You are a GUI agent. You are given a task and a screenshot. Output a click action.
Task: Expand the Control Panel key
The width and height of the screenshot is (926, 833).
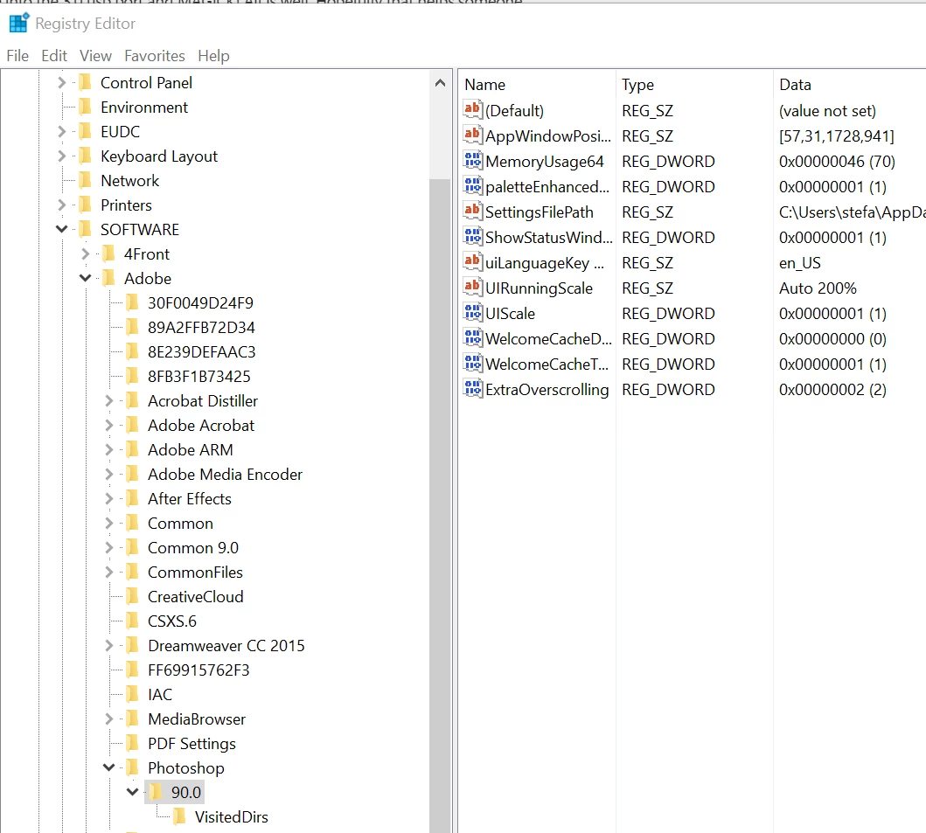point(62,83)
